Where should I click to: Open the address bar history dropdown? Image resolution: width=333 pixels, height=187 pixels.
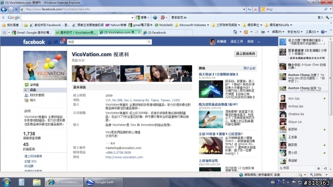244,9
